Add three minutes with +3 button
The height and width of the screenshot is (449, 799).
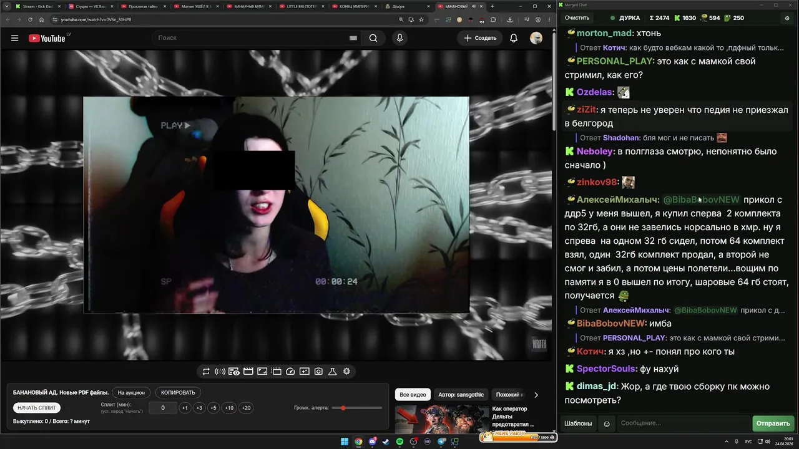point(199,408)
